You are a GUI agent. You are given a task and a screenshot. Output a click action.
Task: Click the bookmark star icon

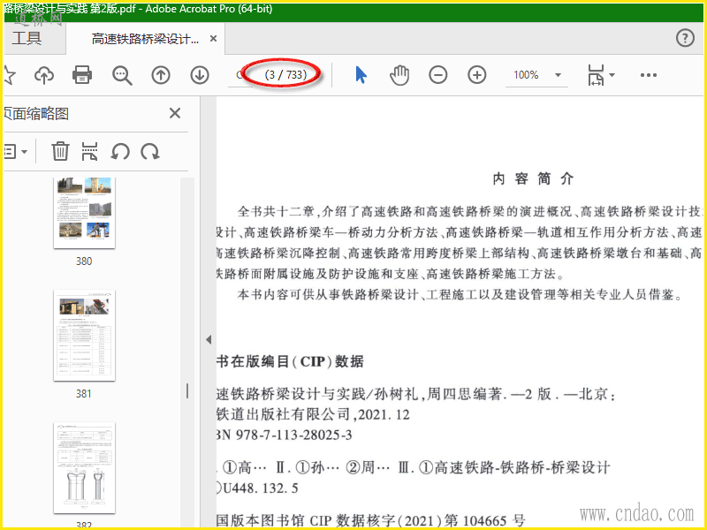click(9, 75)
